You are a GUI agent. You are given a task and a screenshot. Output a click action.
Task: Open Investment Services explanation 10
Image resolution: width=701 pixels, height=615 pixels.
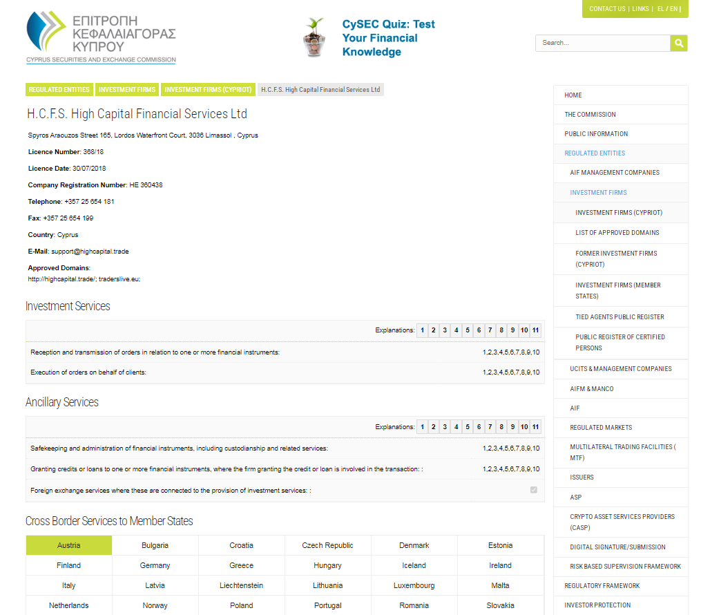coord(524,330)
